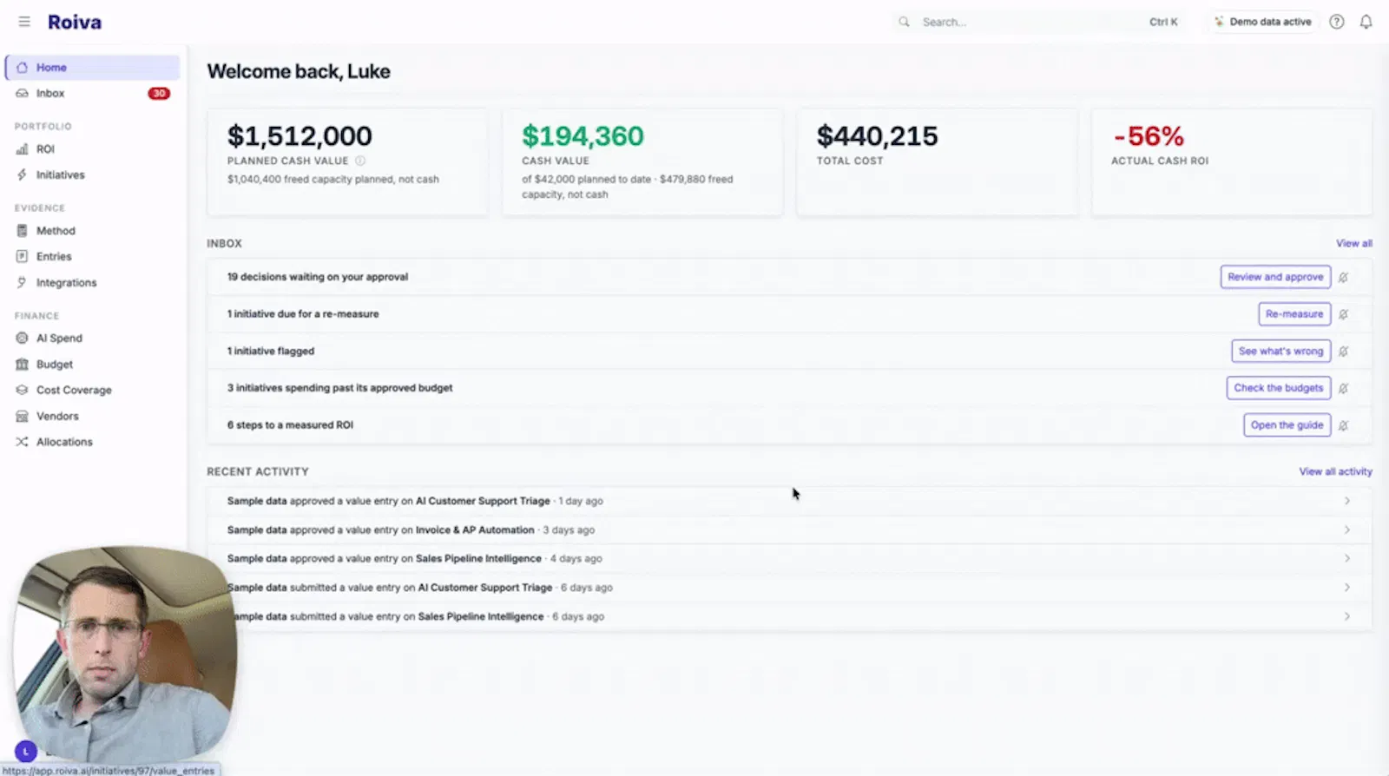Click the See what's wrong button
The height and width of the screenshot is (776, 1389).
(x=1280, y=352)
